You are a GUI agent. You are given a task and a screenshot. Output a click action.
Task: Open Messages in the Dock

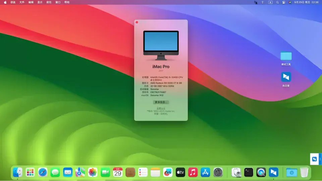tap(55, 172)
